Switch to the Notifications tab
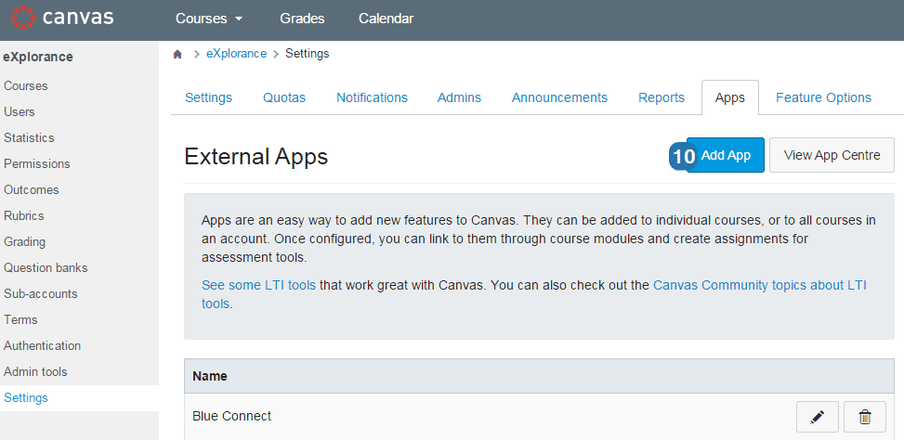The image size is (904, 440). tap(372, 97)
